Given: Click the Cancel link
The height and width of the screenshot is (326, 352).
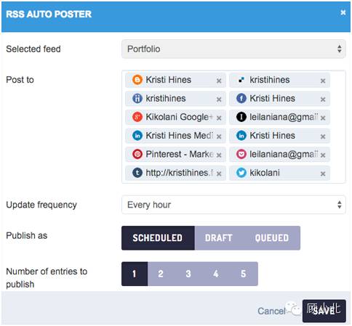Looking at the screenshot, I should coord(271,311).
